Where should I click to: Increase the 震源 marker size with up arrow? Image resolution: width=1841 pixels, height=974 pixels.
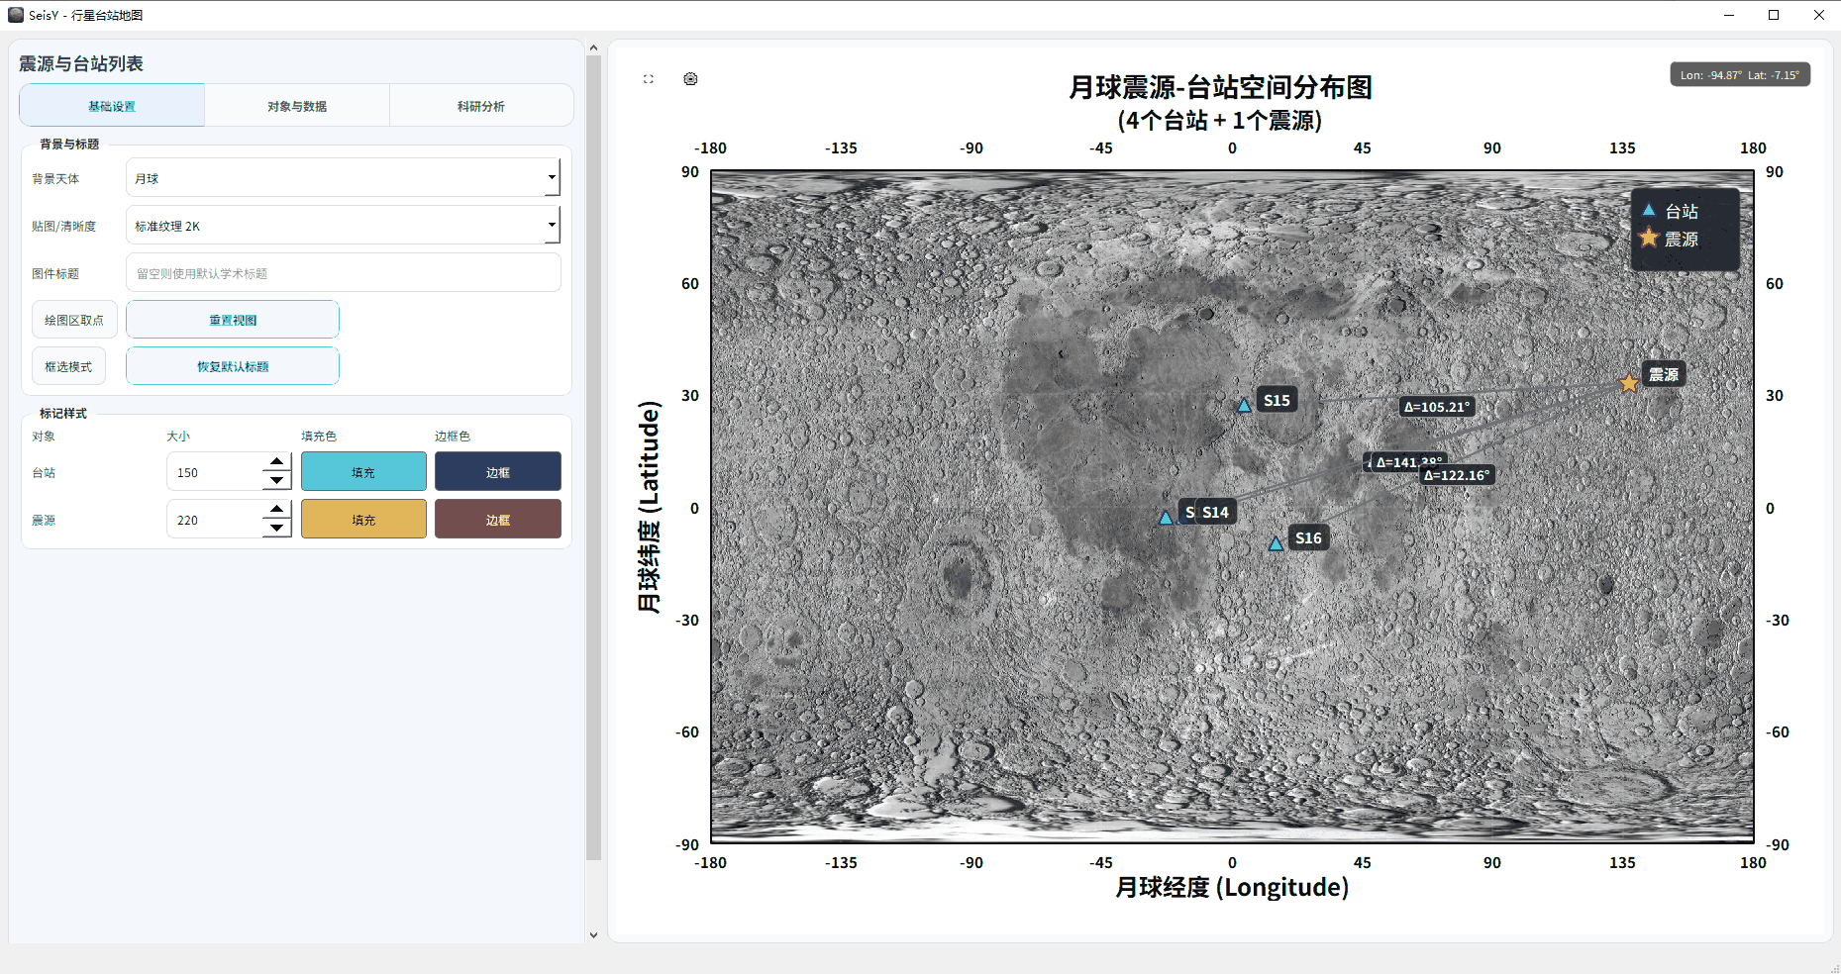pyautogui.click(x=277, y=510)
